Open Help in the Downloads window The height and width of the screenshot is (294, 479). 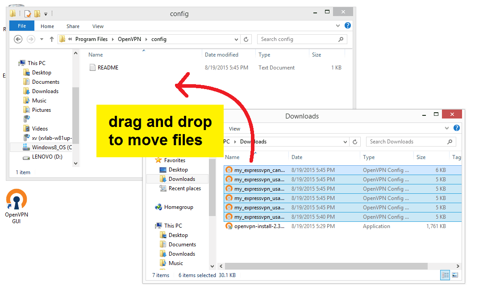point(456,128)
